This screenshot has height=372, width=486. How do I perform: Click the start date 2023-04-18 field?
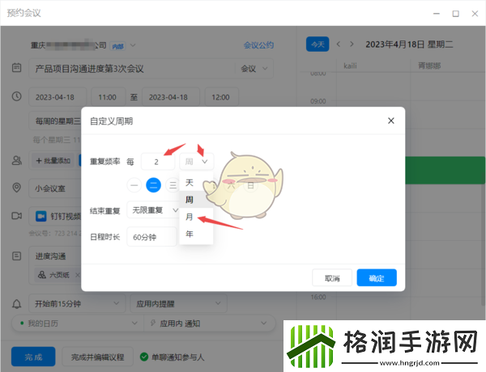pyautogui.click(x=58, y=97)
